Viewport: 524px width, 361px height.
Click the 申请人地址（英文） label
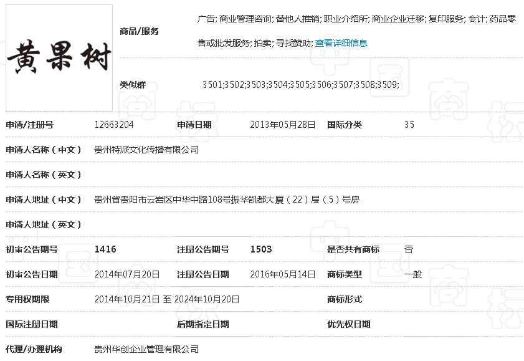coord(44,224)
